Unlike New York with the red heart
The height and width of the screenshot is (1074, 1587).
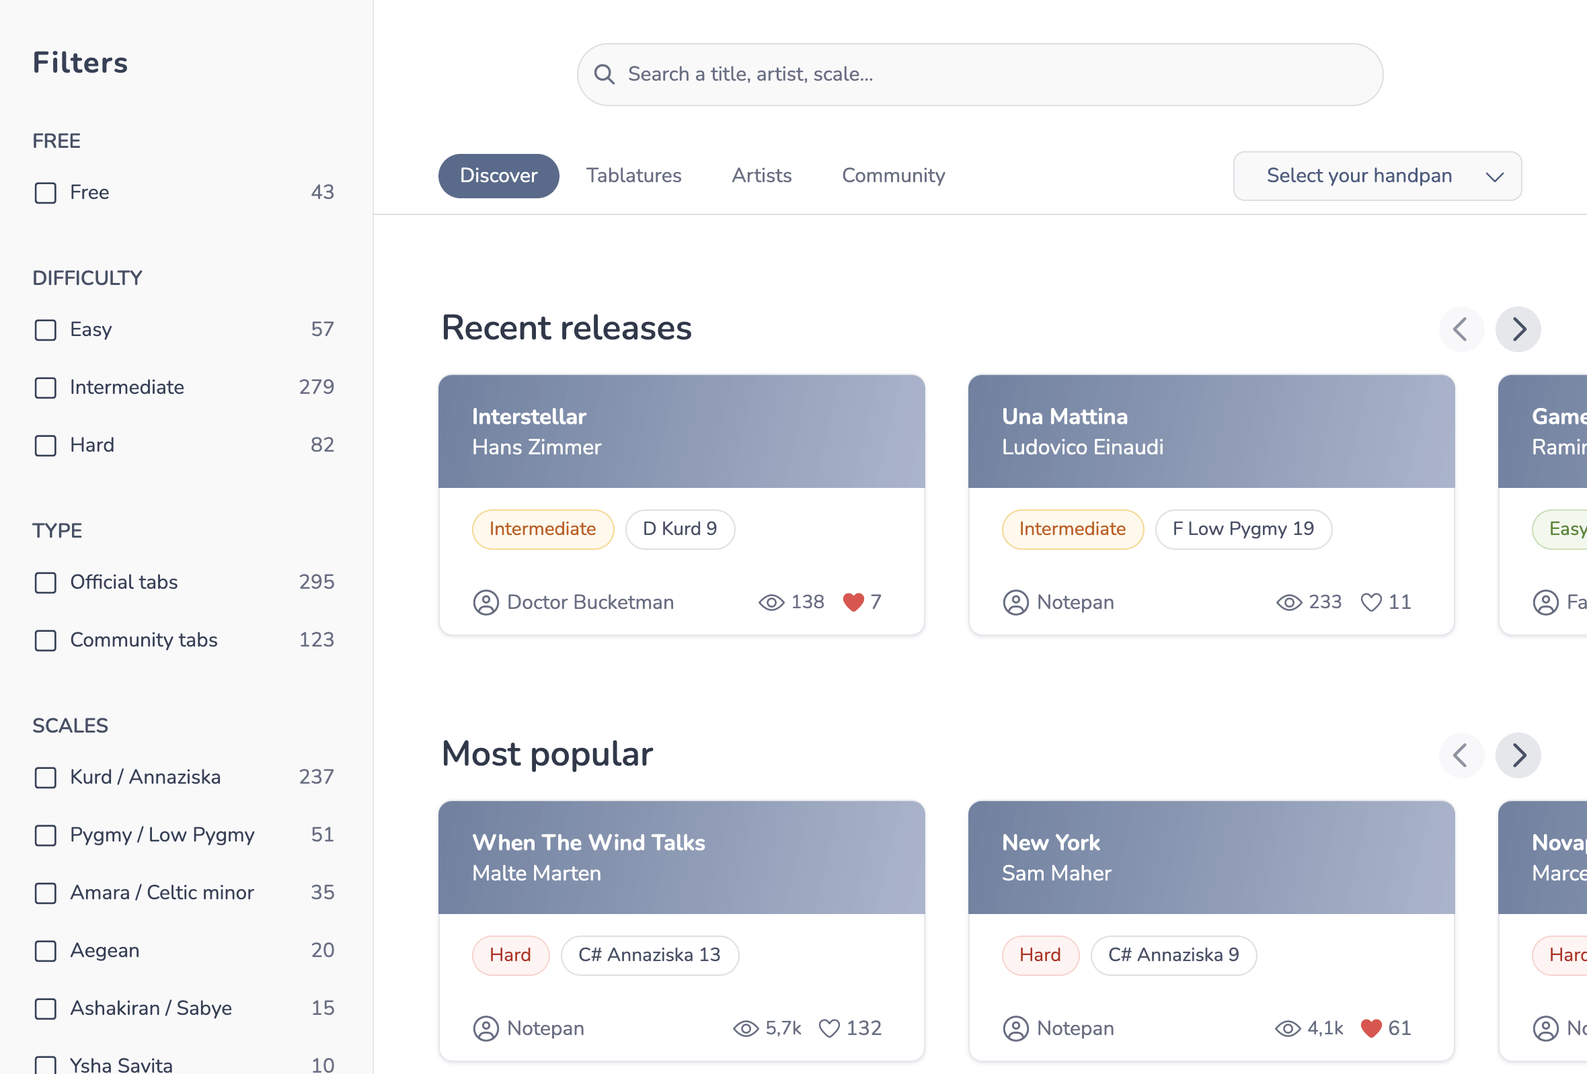pos(1371,1028)
